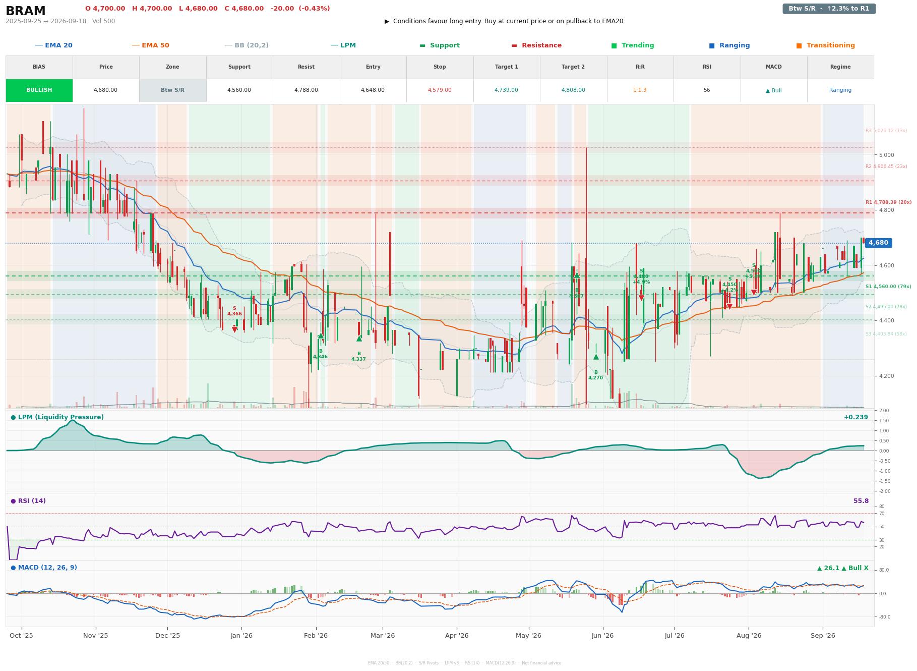Select the buy arrow above B 4,337
This screenshot has width=917, height=671.
pyautogui.click(x=359, y=339)
